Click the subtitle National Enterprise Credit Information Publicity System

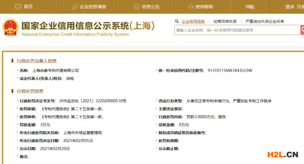point(75,34)
